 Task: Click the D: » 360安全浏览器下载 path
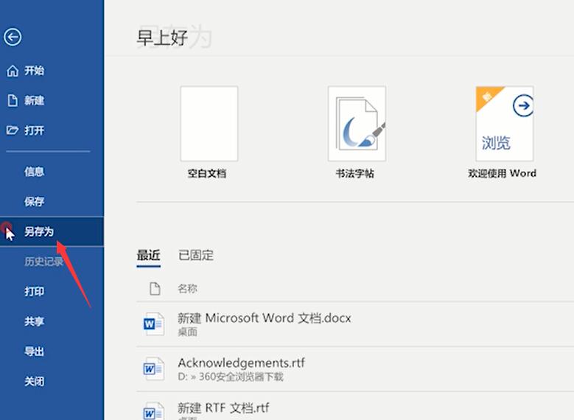231,377
